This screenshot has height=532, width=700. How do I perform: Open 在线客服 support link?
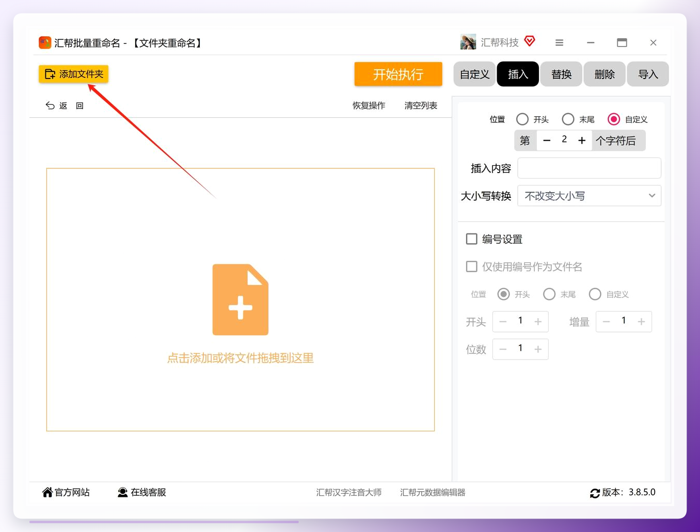tap(142, 492)
